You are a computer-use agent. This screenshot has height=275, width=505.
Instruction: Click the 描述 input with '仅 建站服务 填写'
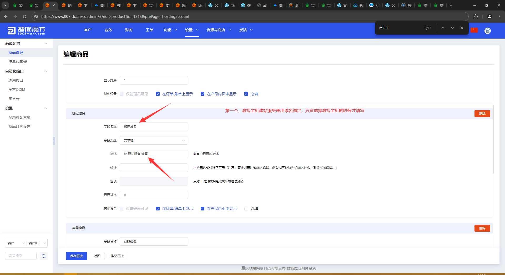(x=154, y=154)
